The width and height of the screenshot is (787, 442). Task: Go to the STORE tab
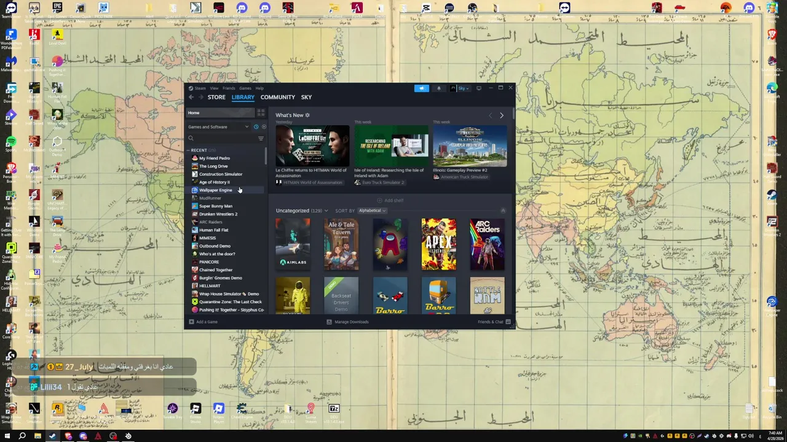coord(216,97)
